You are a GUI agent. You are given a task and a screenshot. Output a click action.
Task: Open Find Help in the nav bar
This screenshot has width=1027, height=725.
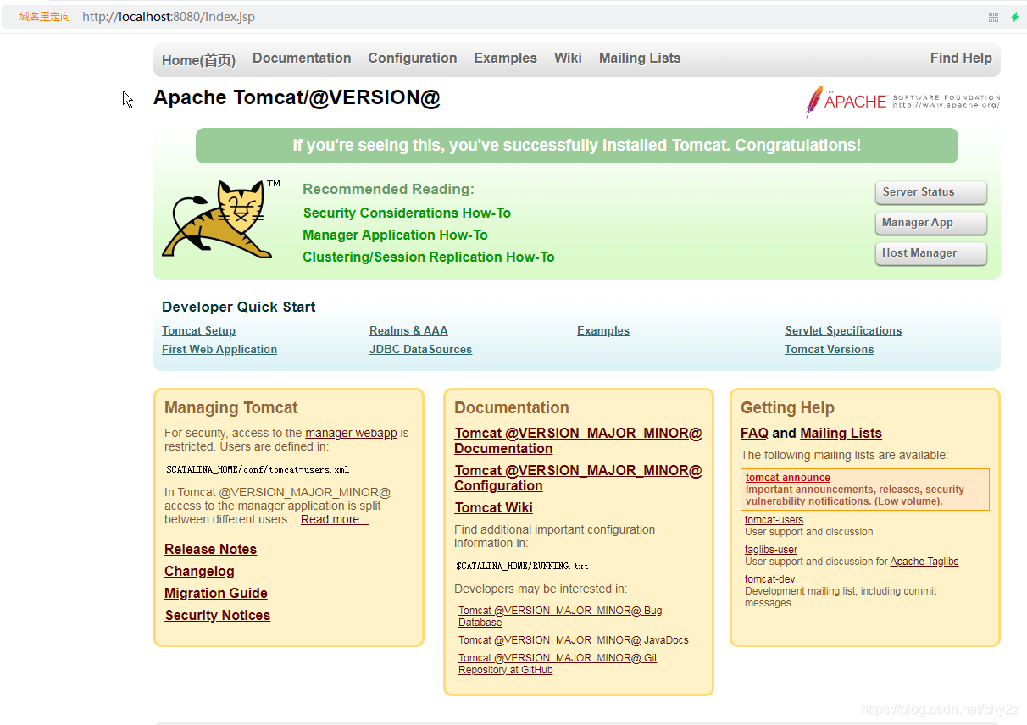coord(961,58)
